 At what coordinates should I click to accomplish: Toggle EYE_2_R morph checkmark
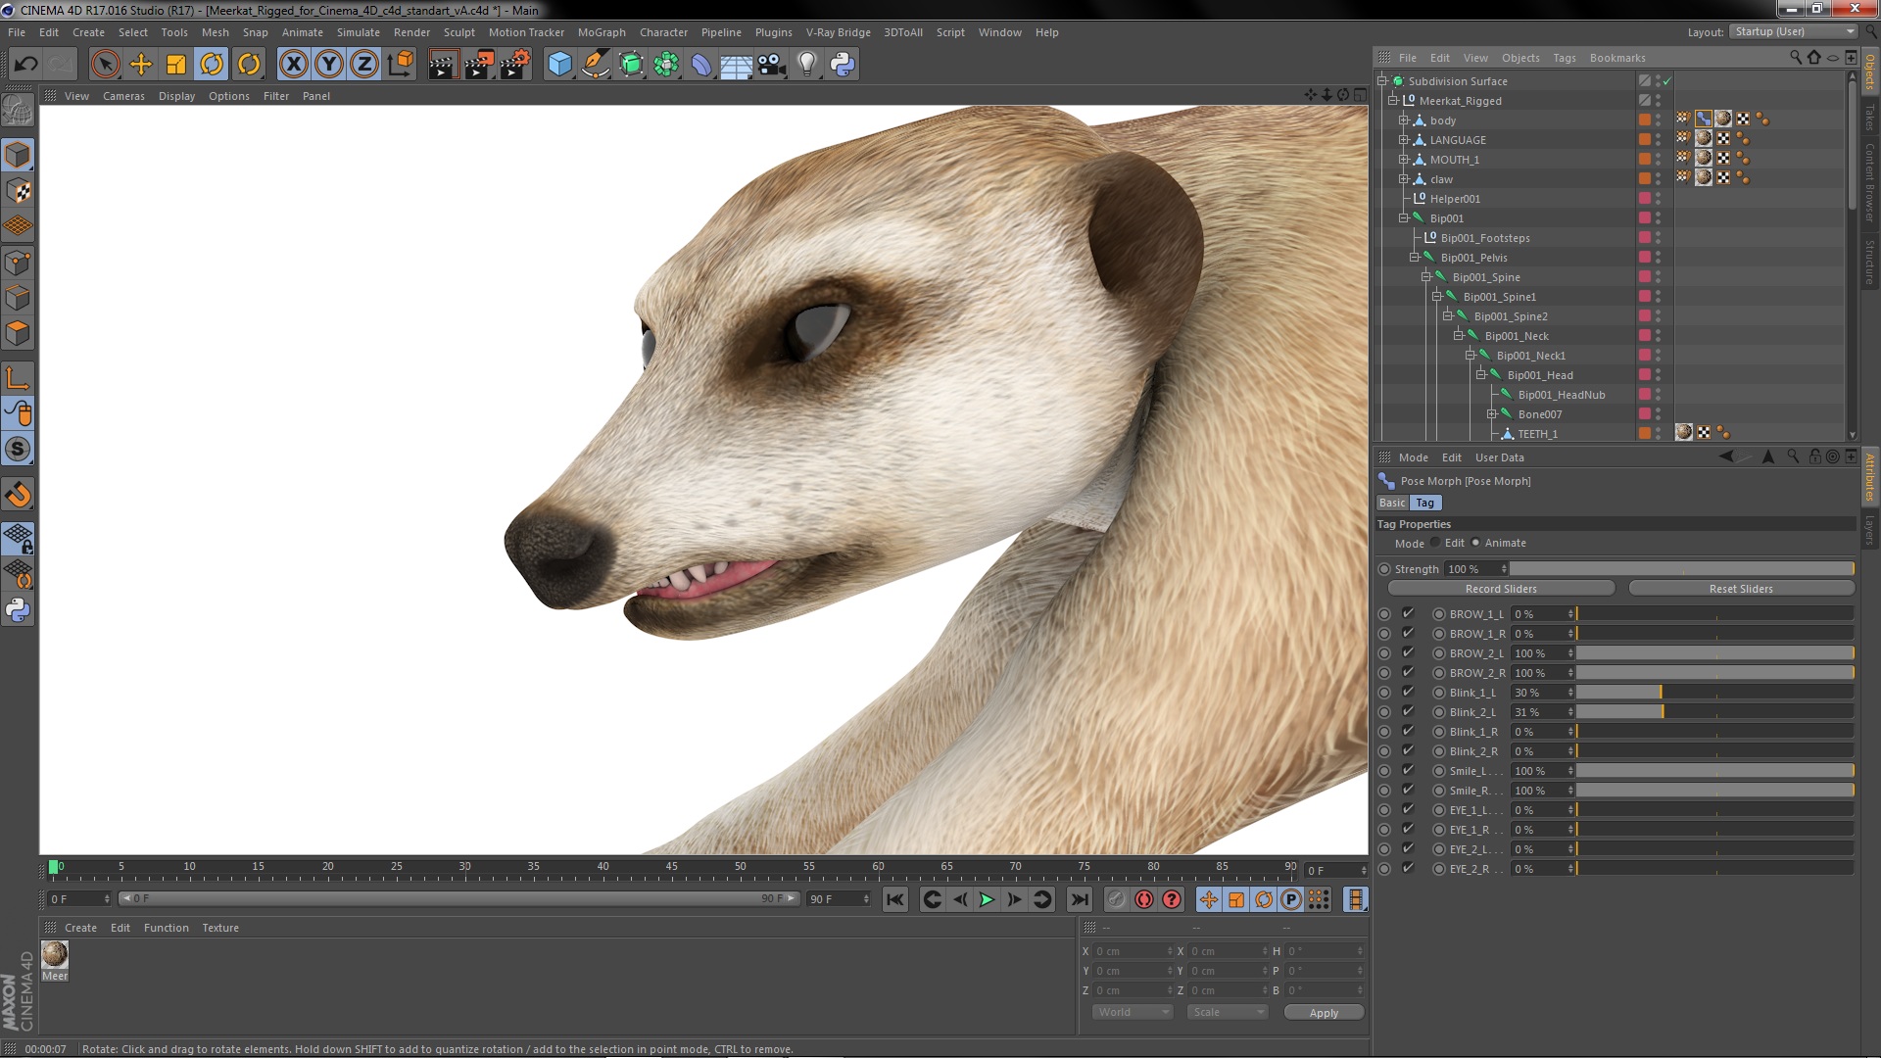[1408, 869]
